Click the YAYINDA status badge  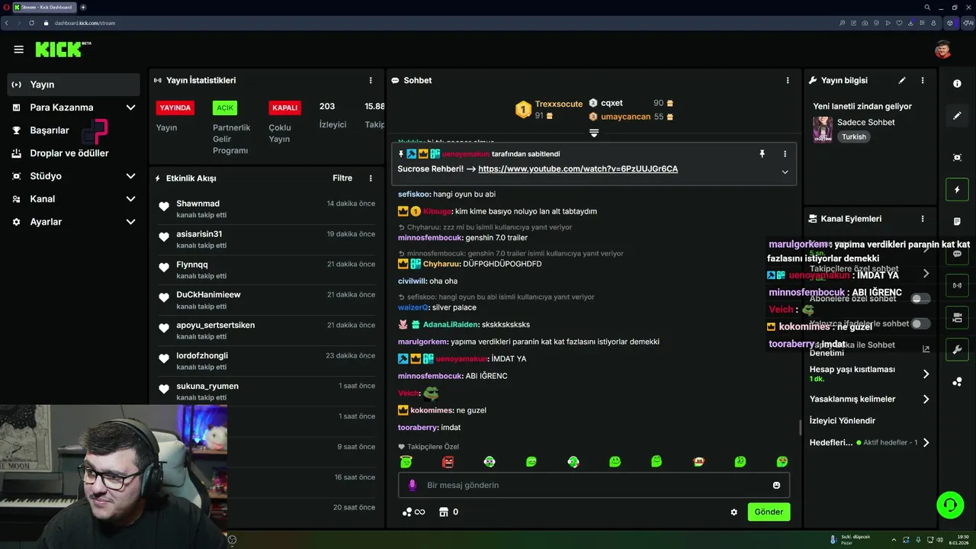coord(175,108)
